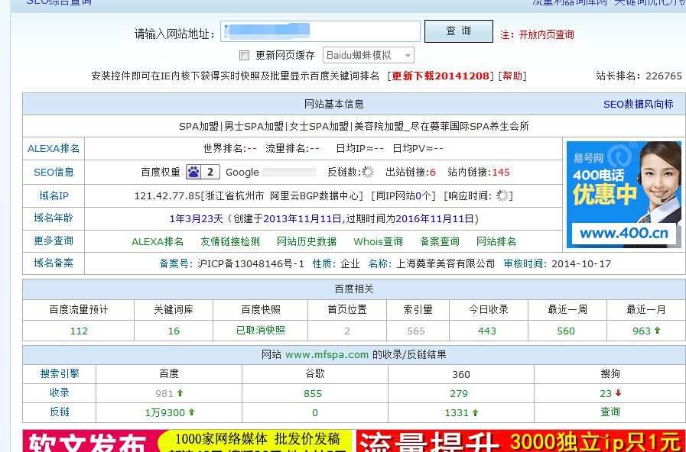Image resolution: width=686 pixels, height=452 pixels.
Task: Click the 2013年11月11日 creation date
Action: coord(302,219)
